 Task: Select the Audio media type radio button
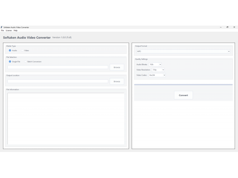[x=10, y=50]
